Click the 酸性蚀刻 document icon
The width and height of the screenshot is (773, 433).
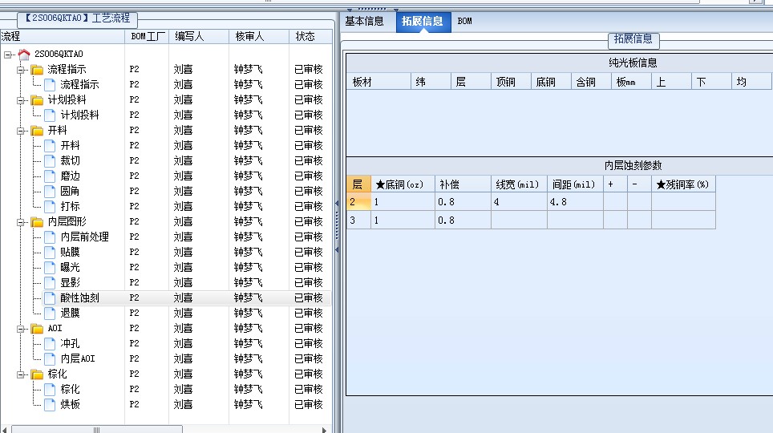click(50, 297)
